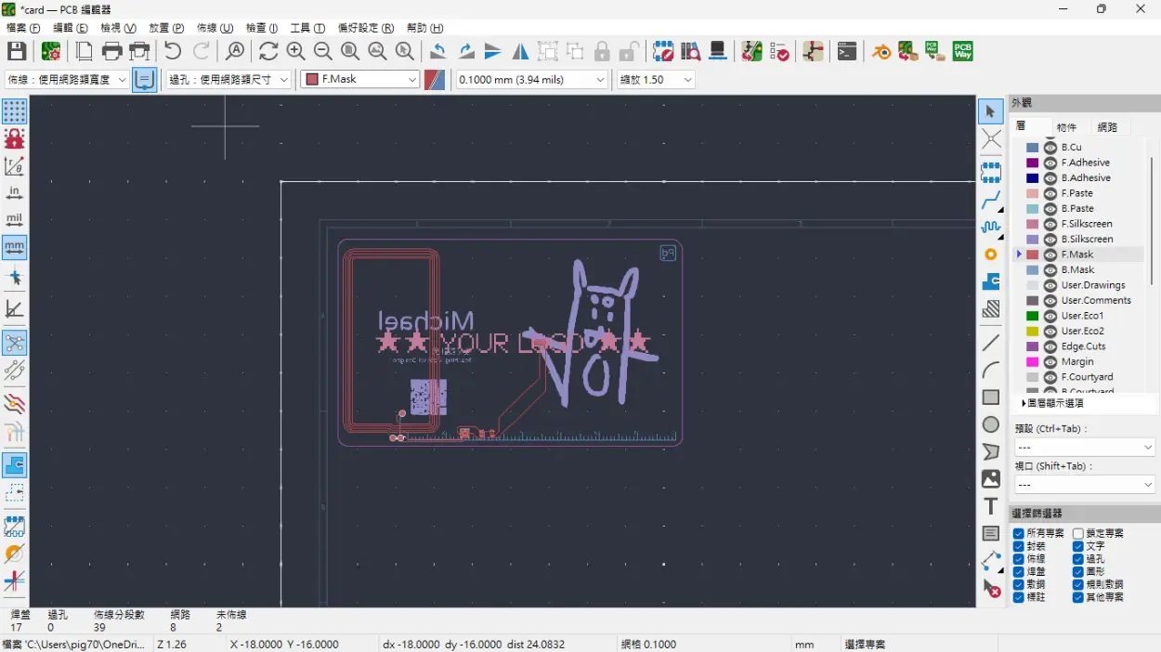Screen dimensions: 1161x652
Task: Select the Route tracks tool
Action: 991,200
